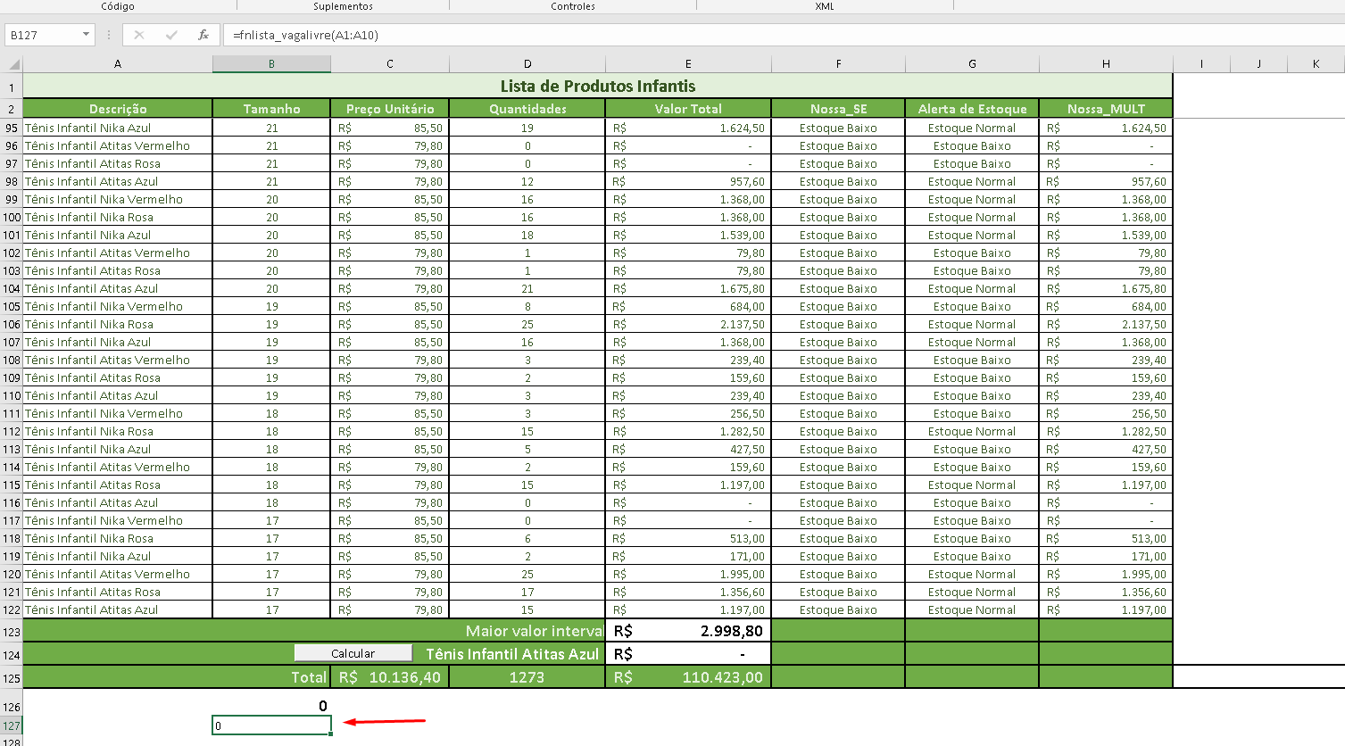Click Nossa_MULT value 1.356,60 in row 121
The image size is (1345, 746).
1106,592
